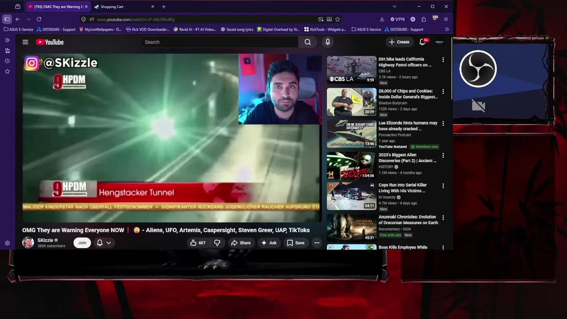Dislike the video with thumbs down
The height and width of the screenshot is (319, 567).
click(217, 243)
